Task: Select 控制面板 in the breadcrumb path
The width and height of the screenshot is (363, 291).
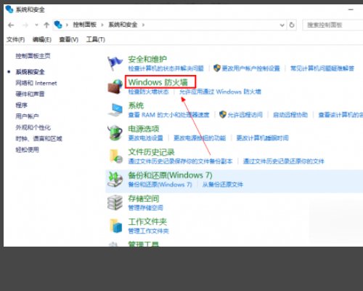Action: click(85, 25)
